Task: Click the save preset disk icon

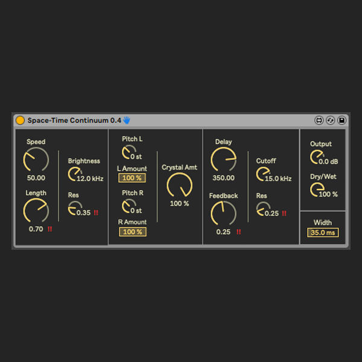Action: 341,120
